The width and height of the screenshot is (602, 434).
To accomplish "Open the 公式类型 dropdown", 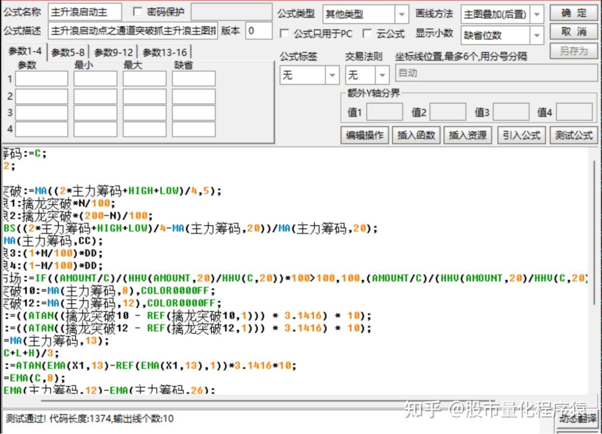I will 401,14.
